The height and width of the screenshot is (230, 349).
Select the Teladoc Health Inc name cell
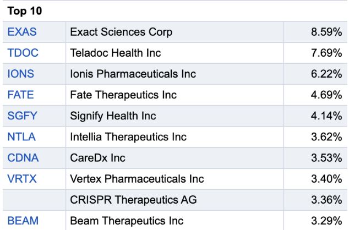click(x=174, y=53)
